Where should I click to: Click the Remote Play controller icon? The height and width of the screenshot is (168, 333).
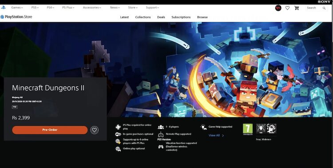[x=161, y=134]
